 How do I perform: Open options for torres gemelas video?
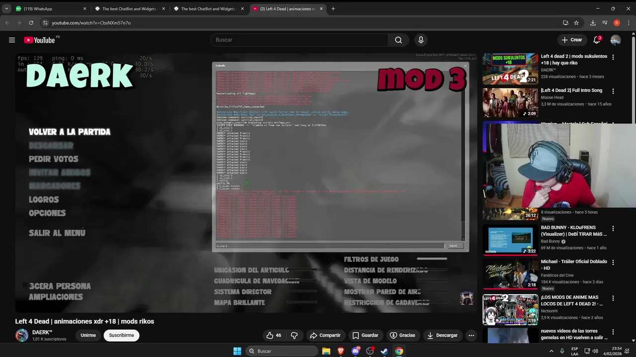click(x=613, y=332)
